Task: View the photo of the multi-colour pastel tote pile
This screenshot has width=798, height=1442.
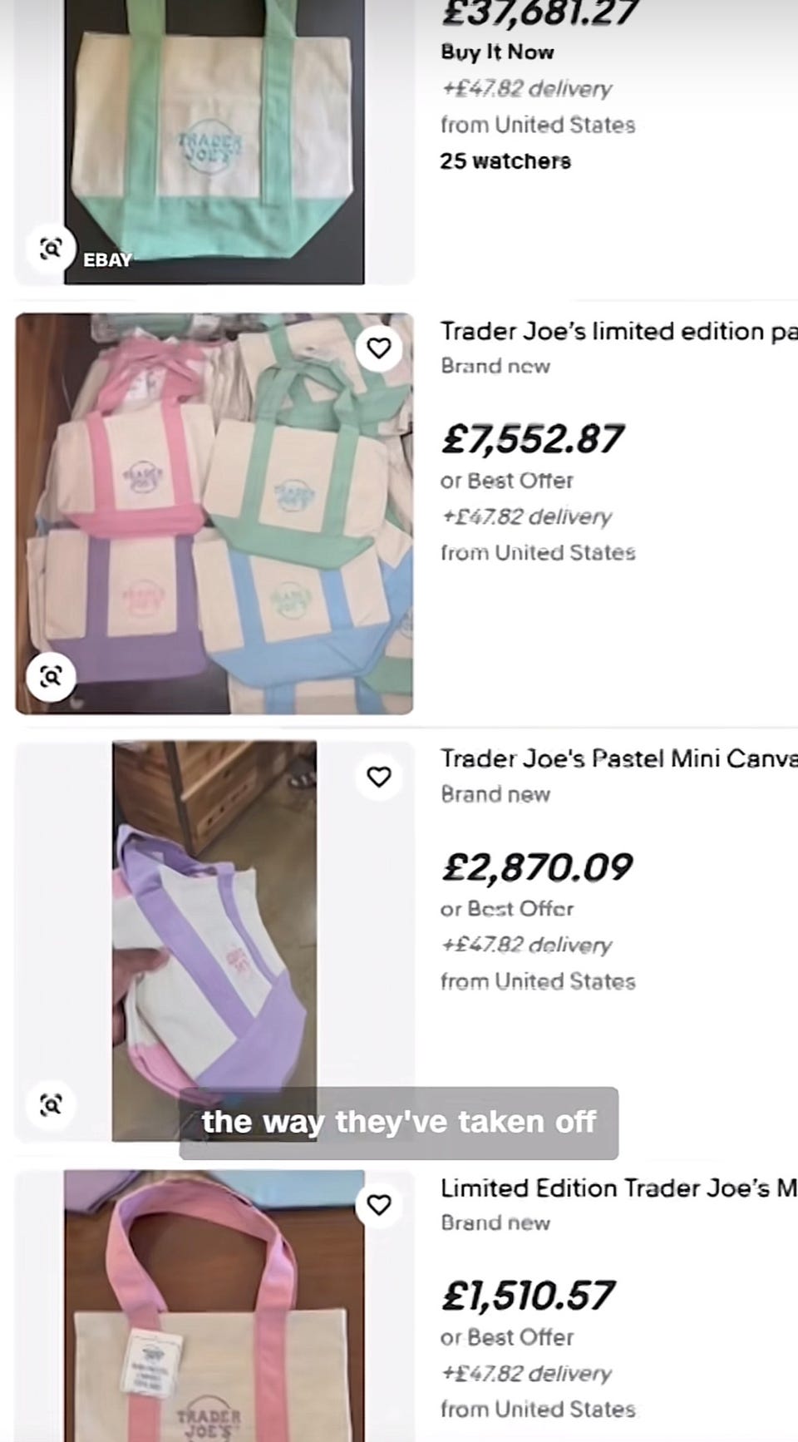Action: [x=214, y=513]
